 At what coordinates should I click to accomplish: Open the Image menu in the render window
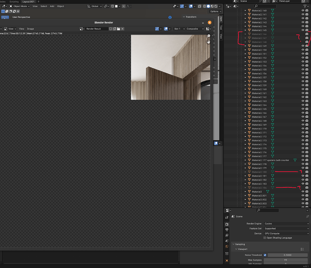30,29
